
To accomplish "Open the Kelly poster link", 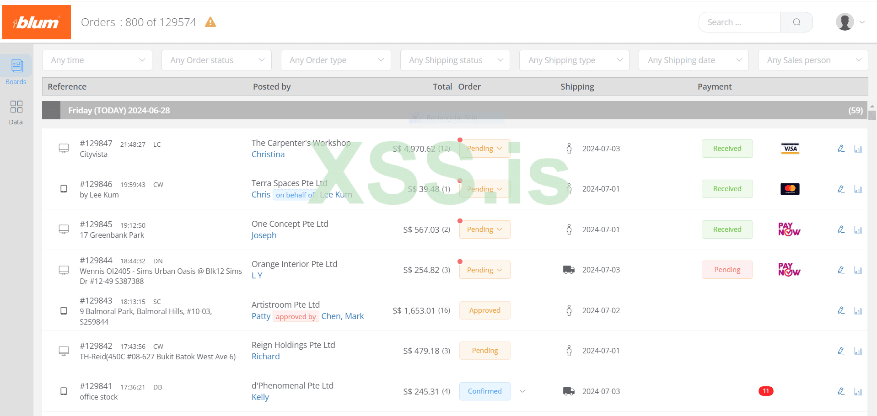I will point(260,397).
